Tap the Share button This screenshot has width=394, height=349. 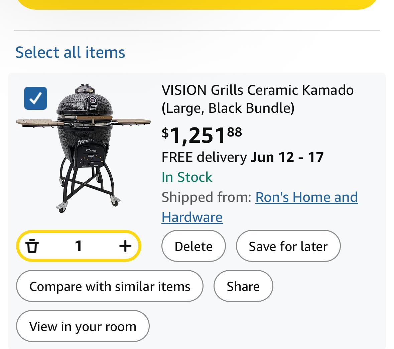[243, 286]
